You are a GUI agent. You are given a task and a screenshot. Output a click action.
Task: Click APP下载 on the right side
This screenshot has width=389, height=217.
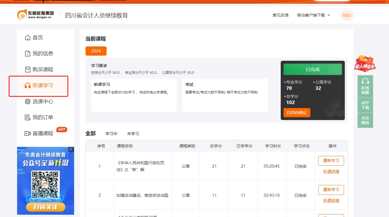tap(365, 105)
